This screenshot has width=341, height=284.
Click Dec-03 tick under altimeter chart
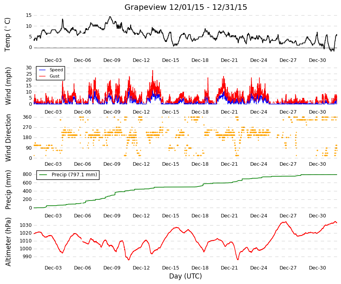point(53,268)
